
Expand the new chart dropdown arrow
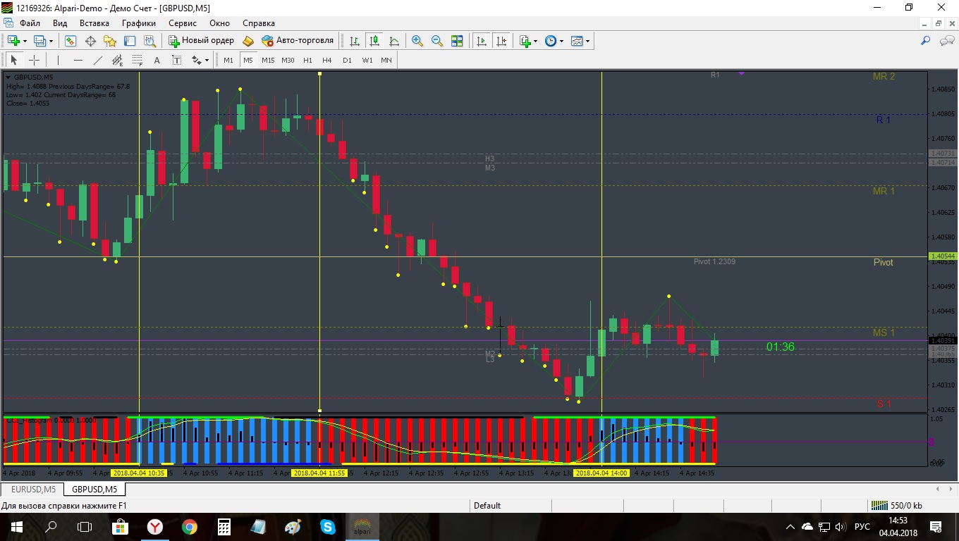point(25,41)
